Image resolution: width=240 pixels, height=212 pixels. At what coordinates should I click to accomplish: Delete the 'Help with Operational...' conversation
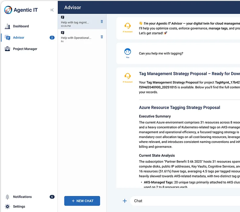102,37
